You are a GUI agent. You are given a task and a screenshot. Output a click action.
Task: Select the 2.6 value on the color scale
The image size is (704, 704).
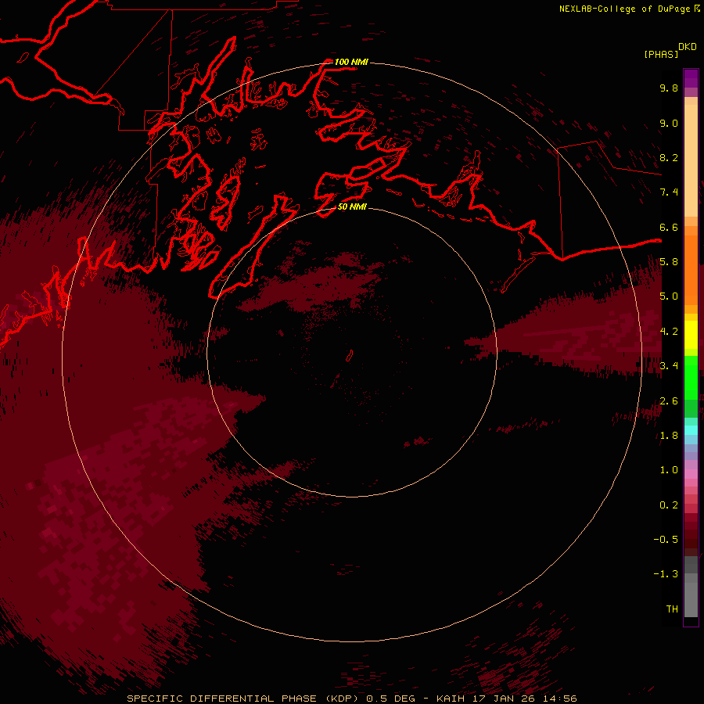pos(669,401)
